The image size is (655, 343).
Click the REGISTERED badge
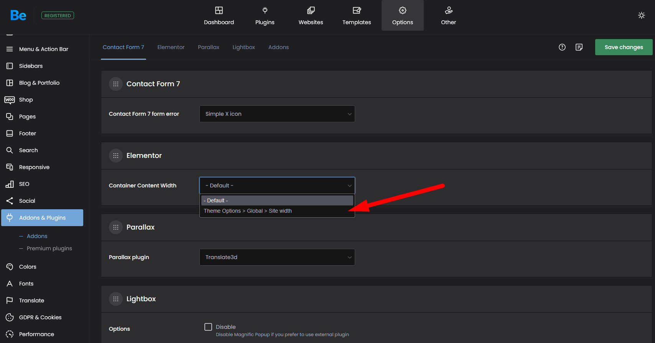click(x=58, y=15)
